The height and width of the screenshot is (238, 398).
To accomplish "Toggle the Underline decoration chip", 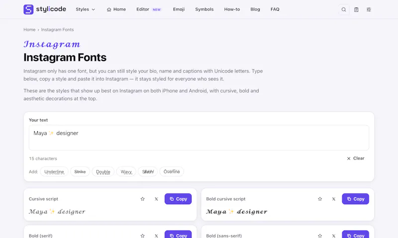I will tap(54, 171).
